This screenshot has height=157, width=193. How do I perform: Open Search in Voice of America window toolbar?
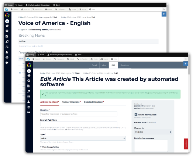click(19, 5)
